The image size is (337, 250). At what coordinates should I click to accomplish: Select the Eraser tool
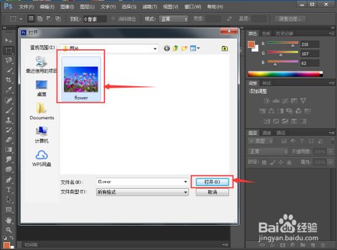tap(9, 139)
